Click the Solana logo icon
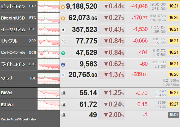 point(63,75)
